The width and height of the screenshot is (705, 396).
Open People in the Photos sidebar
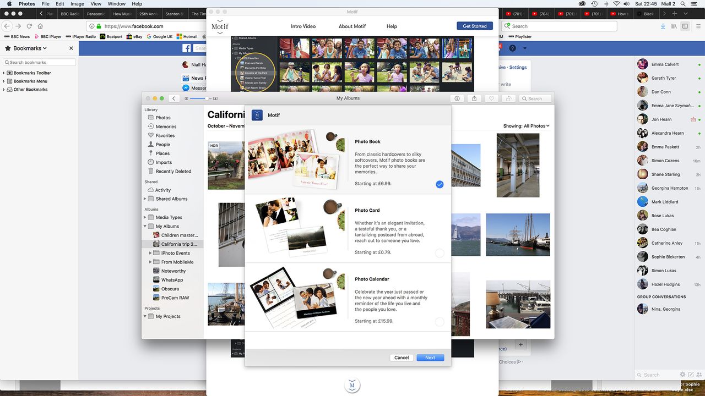point(162,145)
